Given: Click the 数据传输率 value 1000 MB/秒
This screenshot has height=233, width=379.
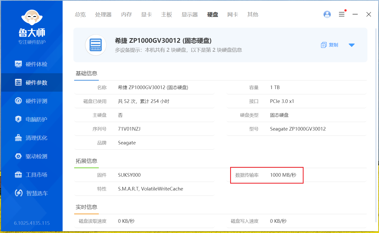Looking at the screenshot, I should (283, 175).
